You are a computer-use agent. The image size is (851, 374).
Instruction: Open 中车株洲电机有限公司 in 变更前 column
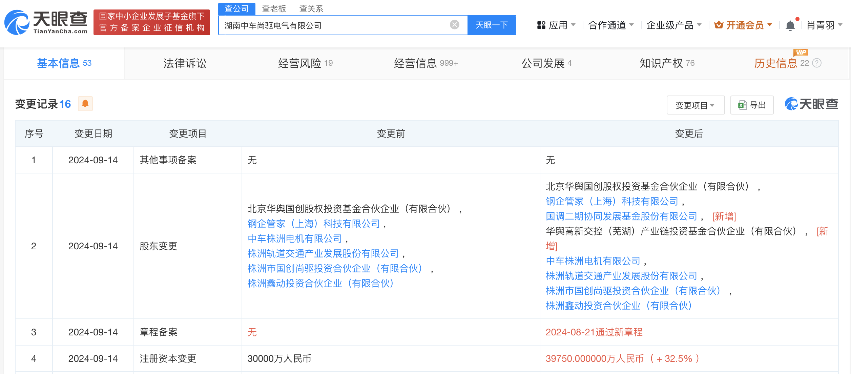tap(295, 238)
